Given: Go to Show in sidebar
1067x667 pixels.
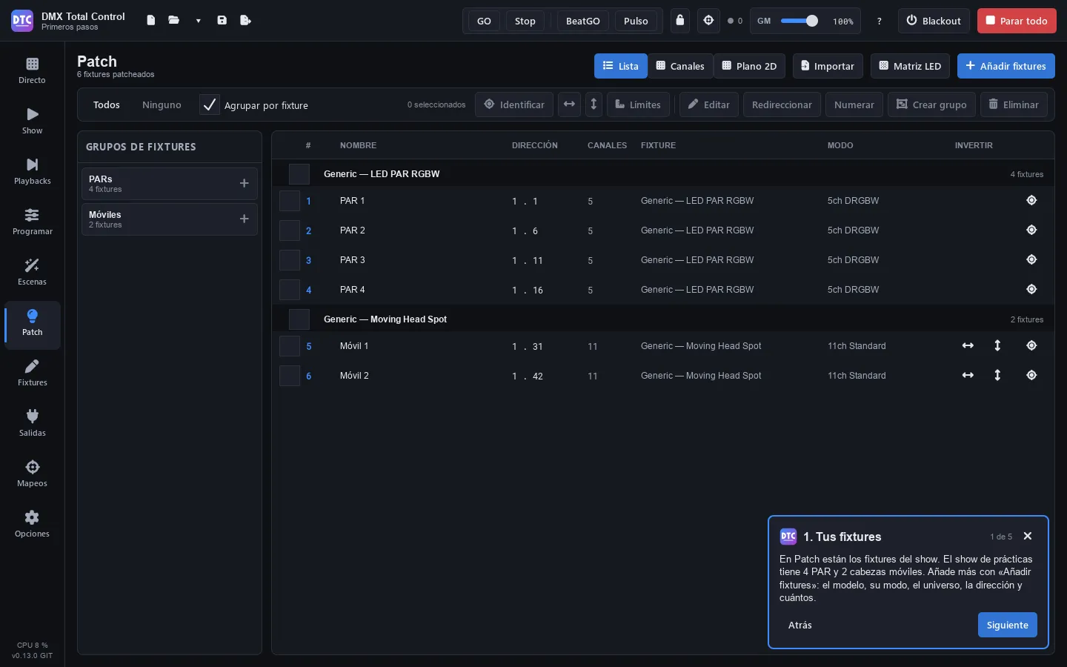Looking at the screenshot, I should [32, 122].
